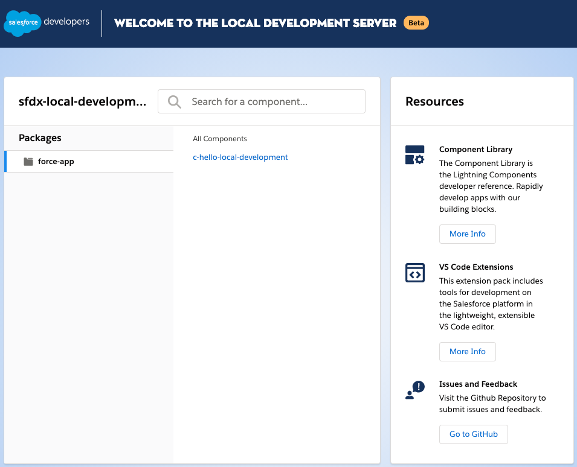Image resolution: width=577 pixels, height=467 pixels.
Task: Click the magnifying glass search icon
Action: (175, 101)
